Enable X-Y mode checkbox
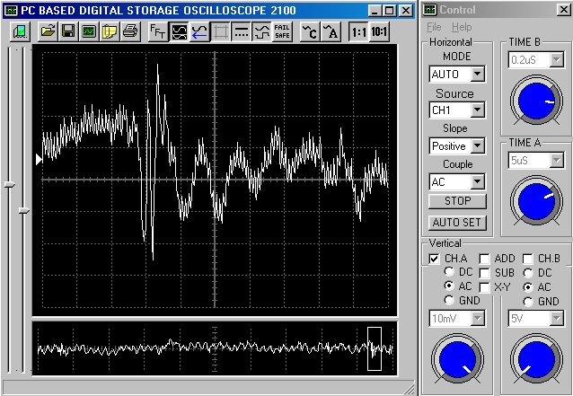The image size is (573, 396). [x=484, y=286]
